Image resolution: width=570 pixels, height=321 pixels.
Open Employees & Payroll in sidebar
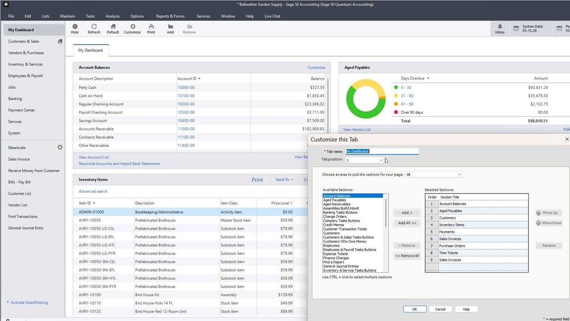click(x=25, y=76)
